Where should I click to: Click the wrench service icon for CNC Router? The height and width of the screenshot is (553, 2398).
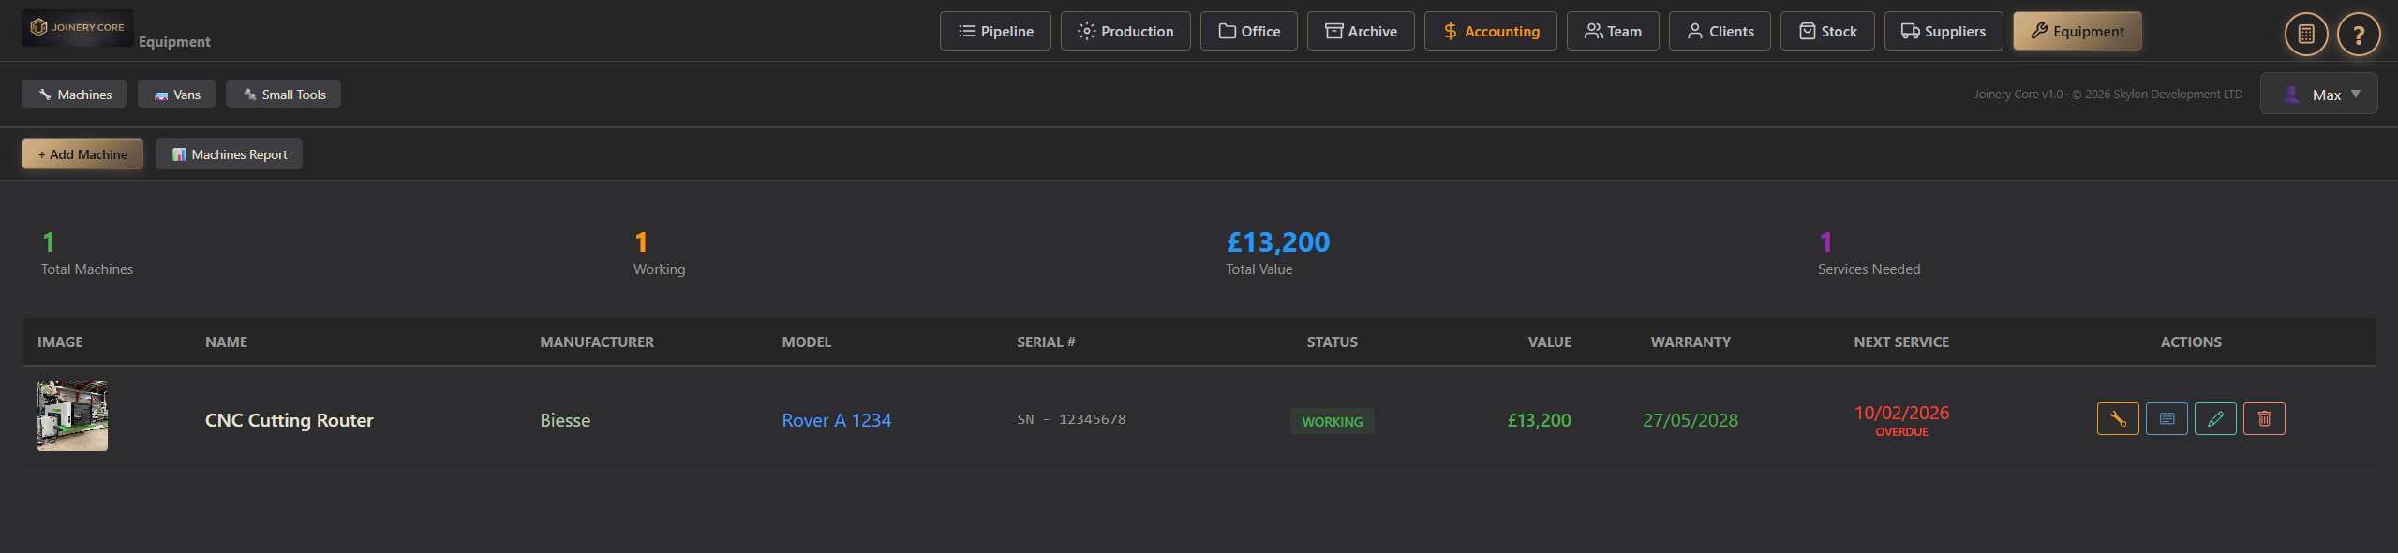pyautogui.click(x=2117, y=418)
